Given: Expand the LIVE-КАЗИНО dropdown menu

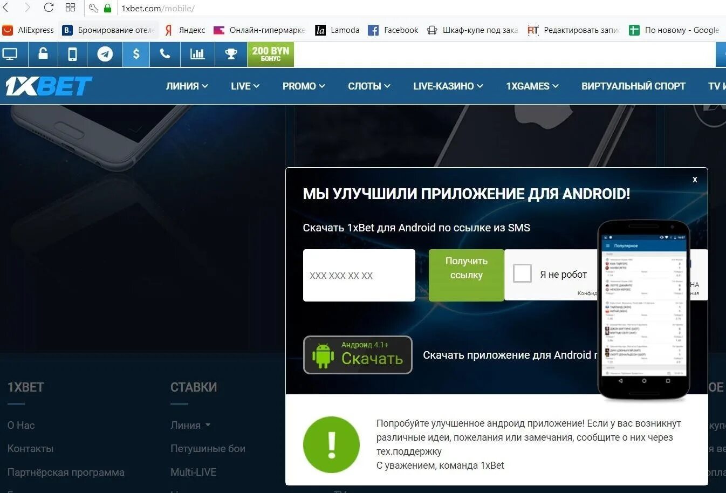Looking at the screenshot, I should pyautogui.click(x=448, y=86).
